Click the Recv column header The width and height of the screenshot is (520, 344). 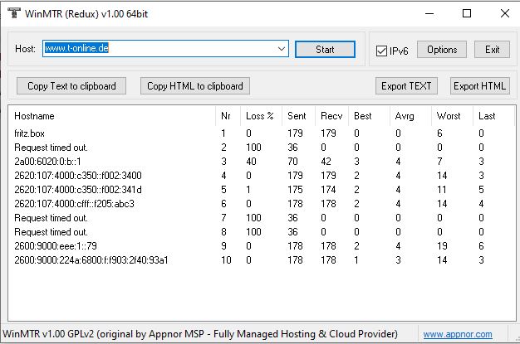[x=331, y=116]
